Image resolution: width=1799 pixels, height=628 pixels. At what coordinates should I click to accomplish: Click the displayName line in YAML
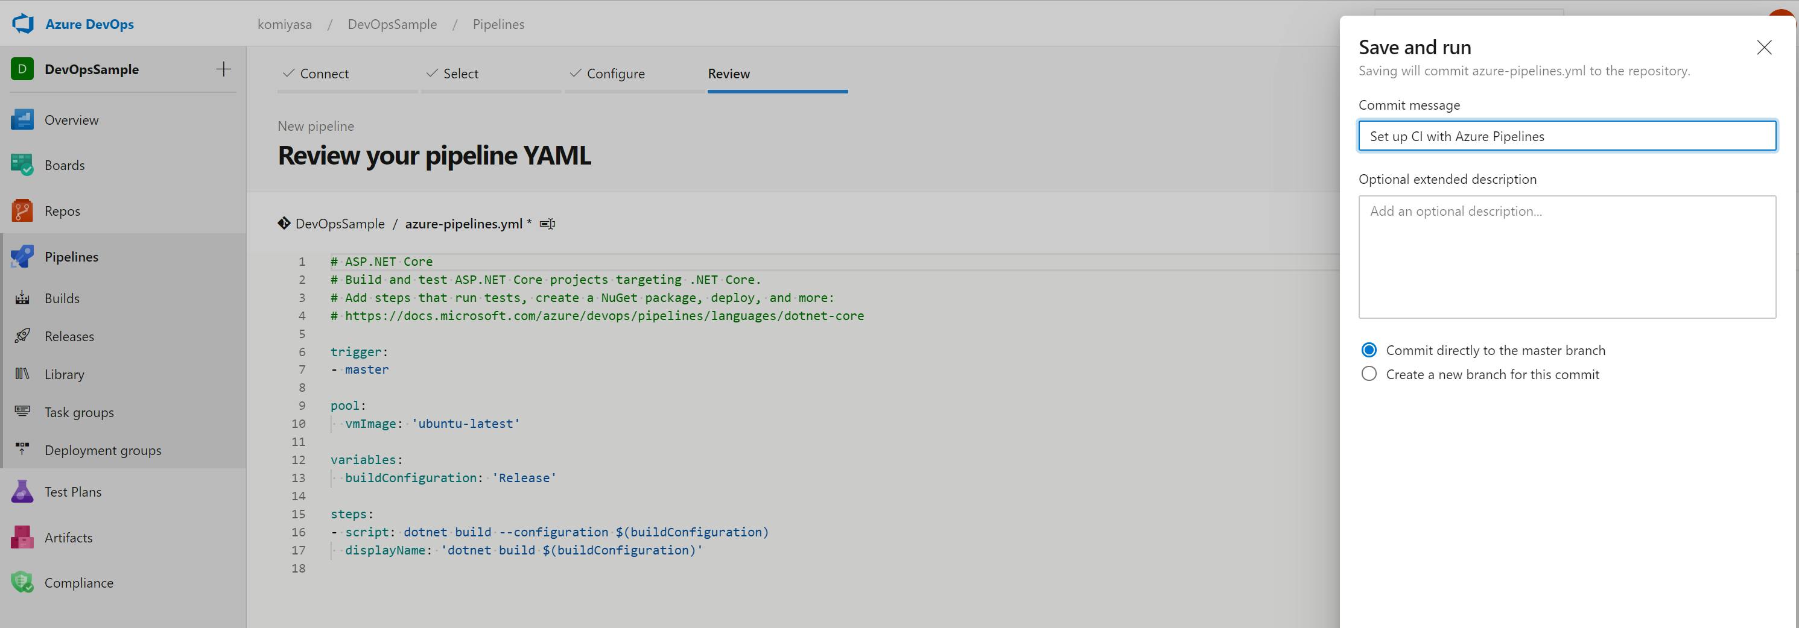(x=524, y=550)
